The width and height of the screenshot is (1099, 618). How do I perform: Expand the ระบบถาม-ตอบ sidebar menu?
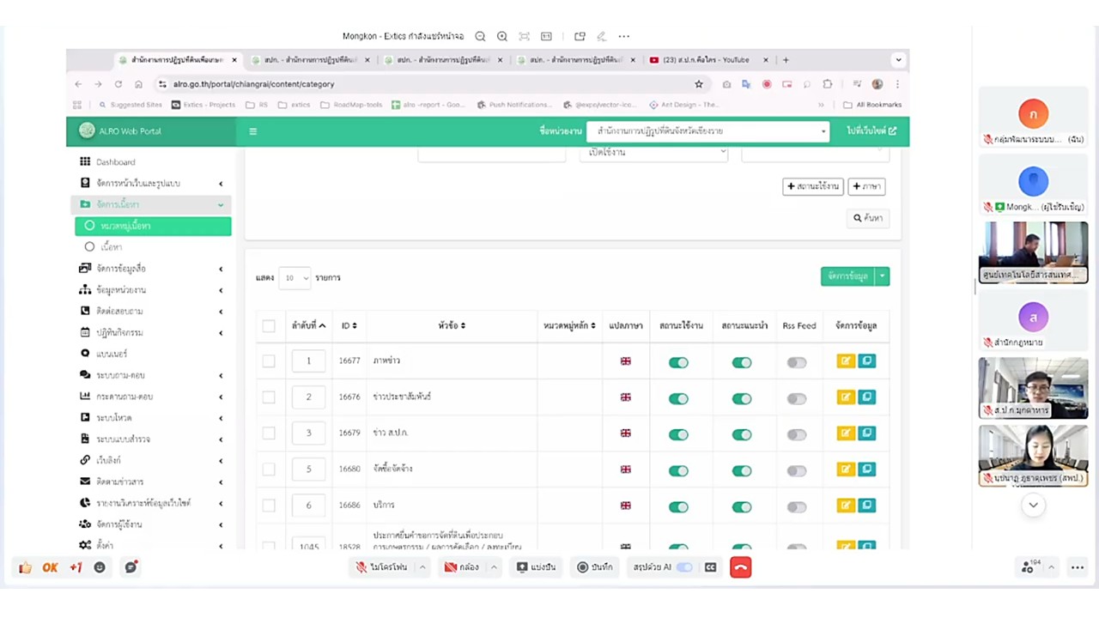[120, 375]
